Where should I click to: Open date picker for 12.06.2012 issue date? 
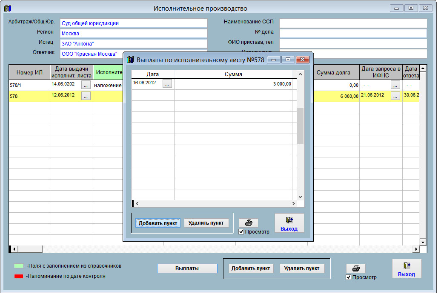tap(86, 97)
